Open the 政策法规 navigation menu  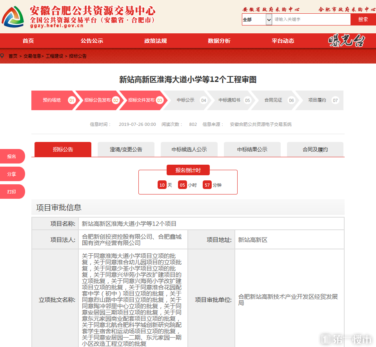[156, 40]
